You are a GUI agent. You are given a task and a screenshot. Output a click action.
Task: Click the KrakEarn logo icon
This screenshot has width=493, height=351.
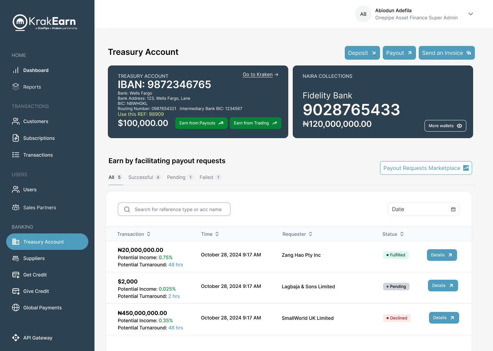click(20, 22)
